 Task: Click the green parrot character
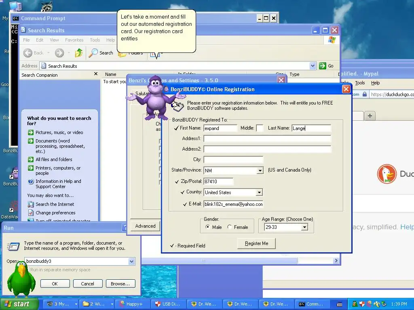click(x=21, y=279)
